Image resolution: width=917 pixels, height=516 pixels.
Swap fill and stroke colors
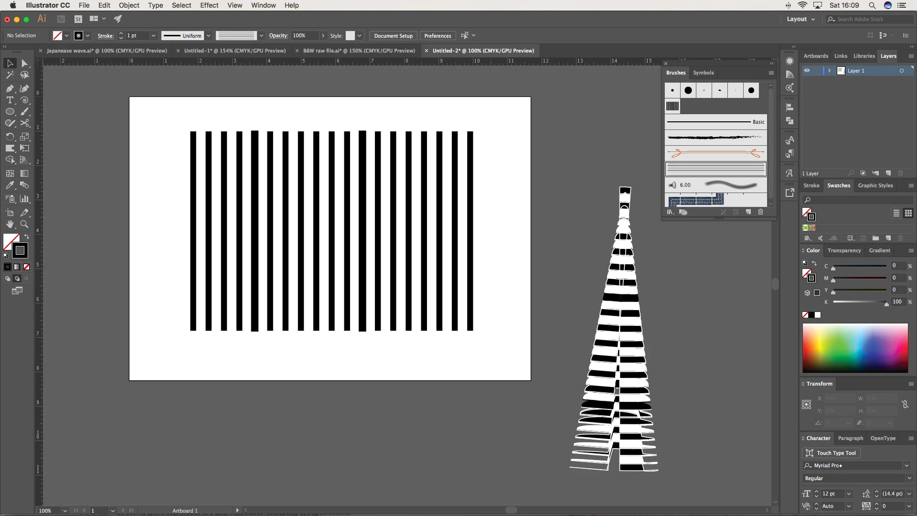(27, 237)
